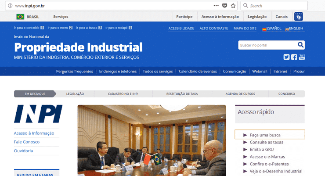This screenshot has width=325, height=176.
Task: Select the EM DESTAQUE tab
Action: (35, 94)
